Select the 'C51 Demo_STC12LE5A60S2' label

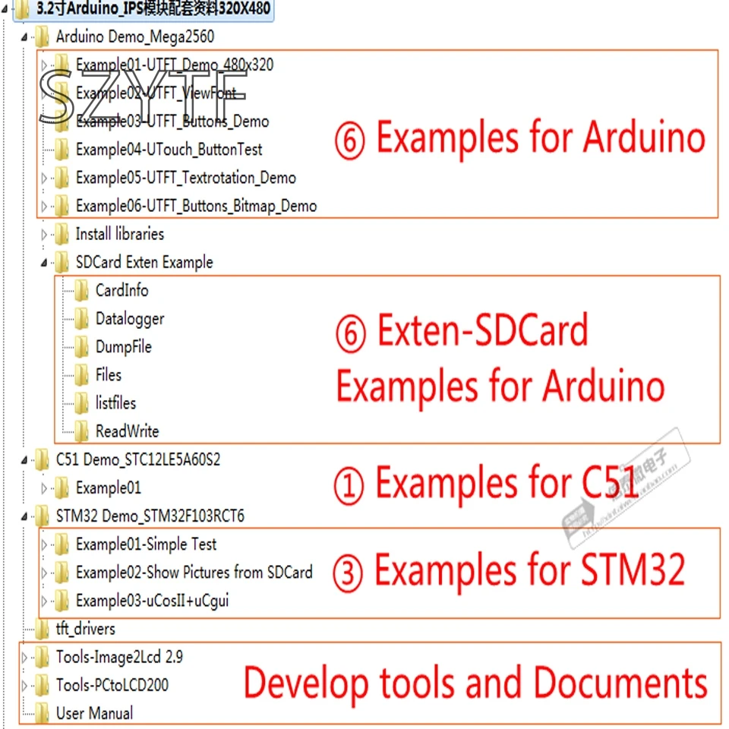[x=138, y=459]
